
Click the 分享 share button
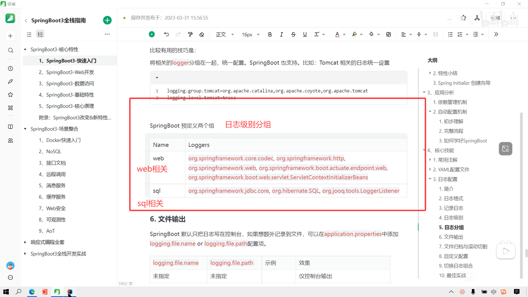tap(495, 18)
